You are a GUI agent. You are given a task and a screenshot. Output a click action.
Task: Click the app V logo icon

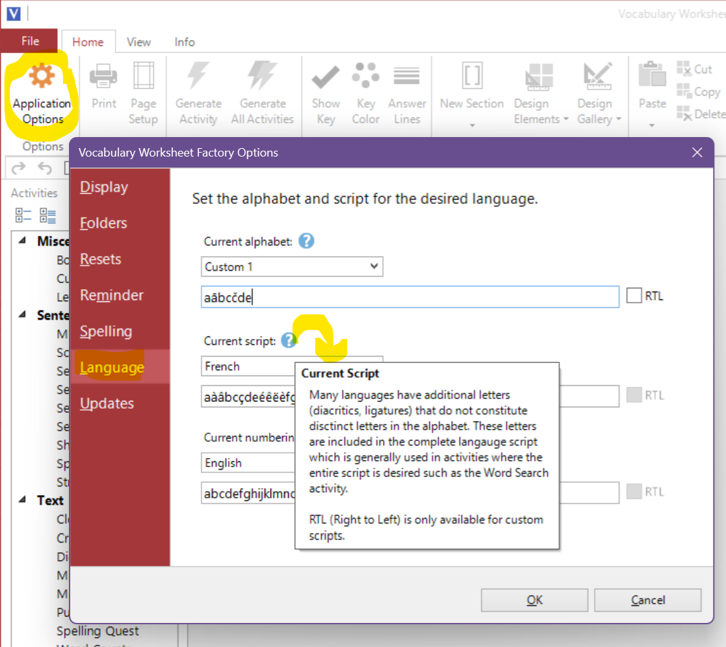pyautogui.click(x=14, y=14)
